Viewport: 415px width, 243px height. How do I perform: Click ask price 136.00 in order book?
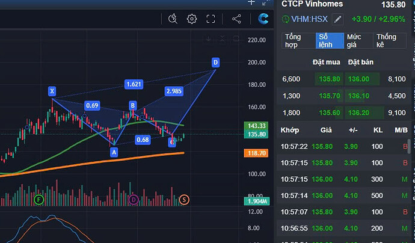[x=358, y=79]
